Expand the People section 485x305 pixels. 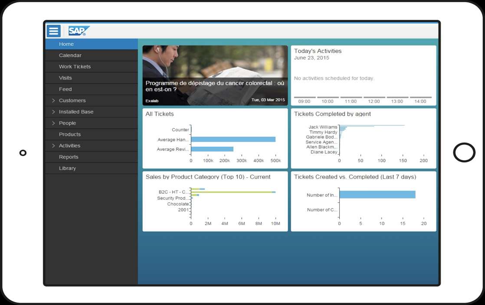coord(68,123)
